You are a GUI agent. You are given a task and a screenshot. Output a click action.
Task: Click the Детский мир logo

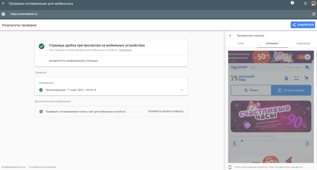coord(242,78)
